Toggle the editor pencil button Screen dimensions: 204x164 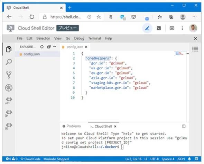coord(147,28)
